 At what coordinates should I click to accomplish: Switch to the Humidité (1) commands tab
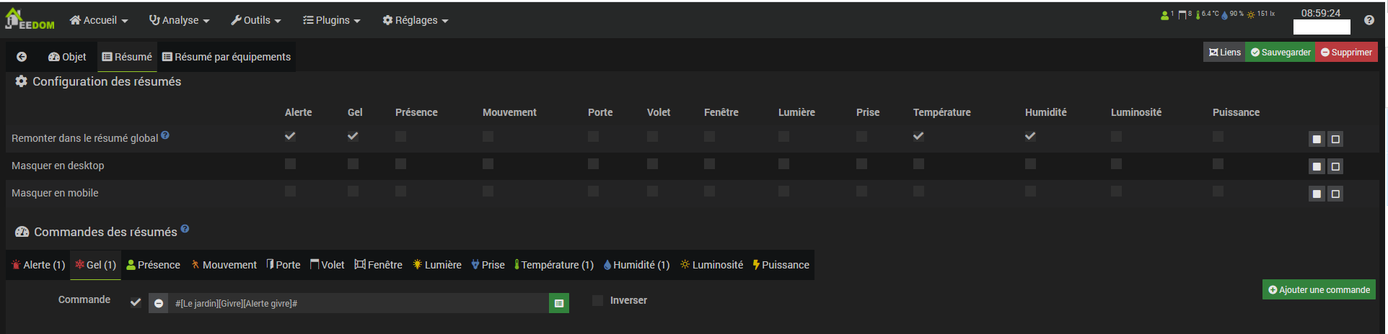click(636, 265)
